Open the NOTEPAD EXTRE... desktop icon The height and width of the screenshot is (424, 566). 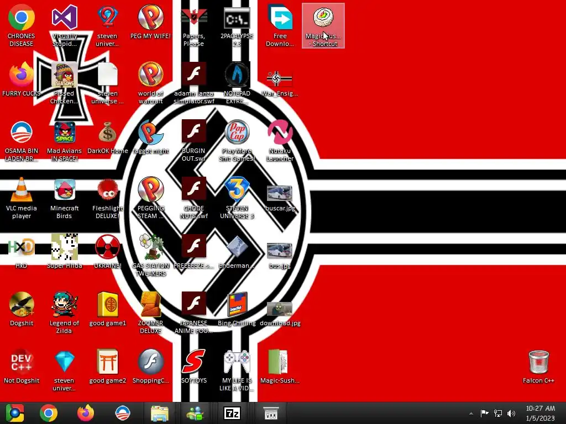pos(237,83)
